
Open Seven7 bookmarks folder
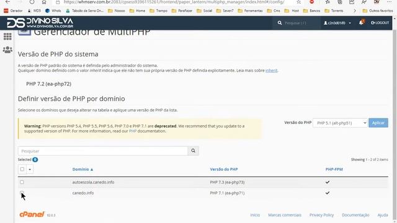coord(225,11)
